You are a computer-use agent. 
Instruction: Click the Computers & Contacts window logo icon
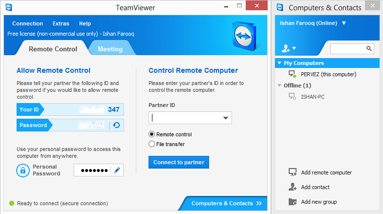[x=280, y=7]
